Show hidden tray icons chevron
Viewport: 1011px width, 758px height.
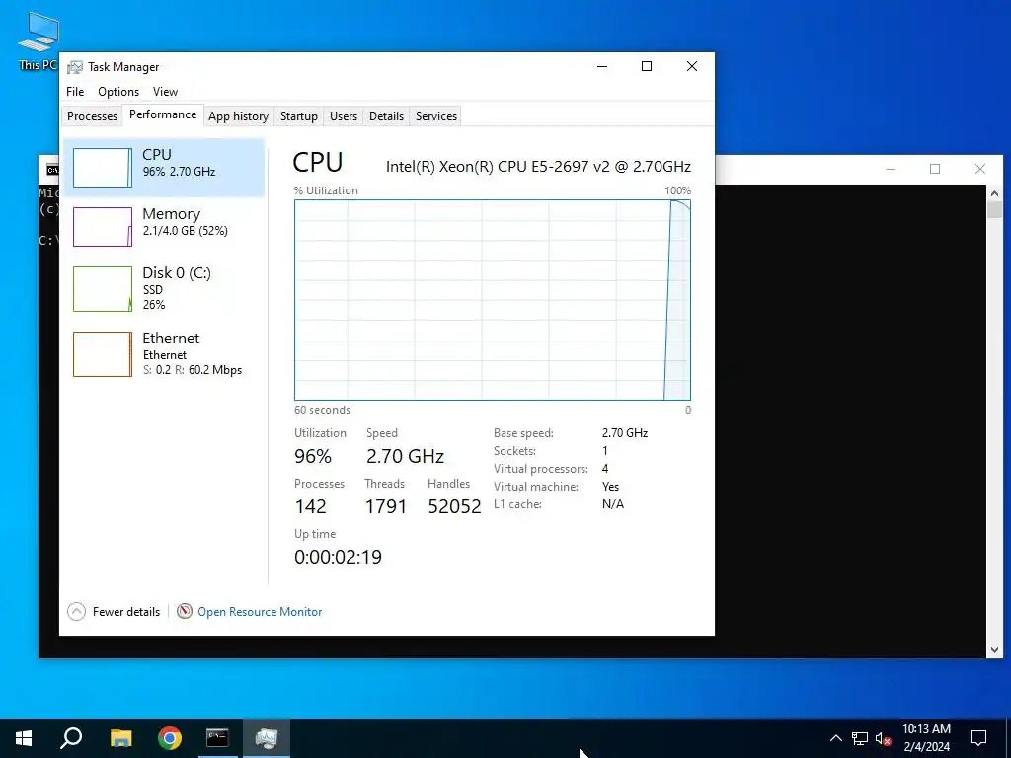pyautogui.click(x=835, y=738)
